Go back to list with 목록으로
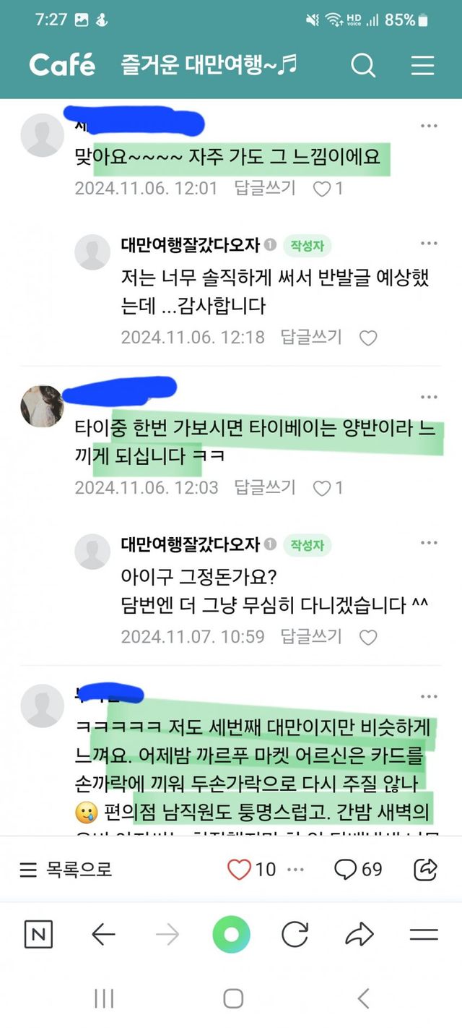 66,869
